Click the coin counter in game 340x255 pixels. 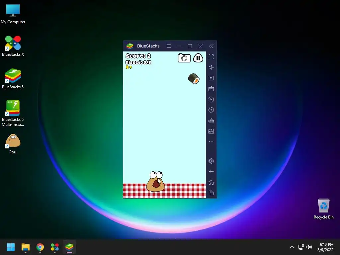[129, 67]
